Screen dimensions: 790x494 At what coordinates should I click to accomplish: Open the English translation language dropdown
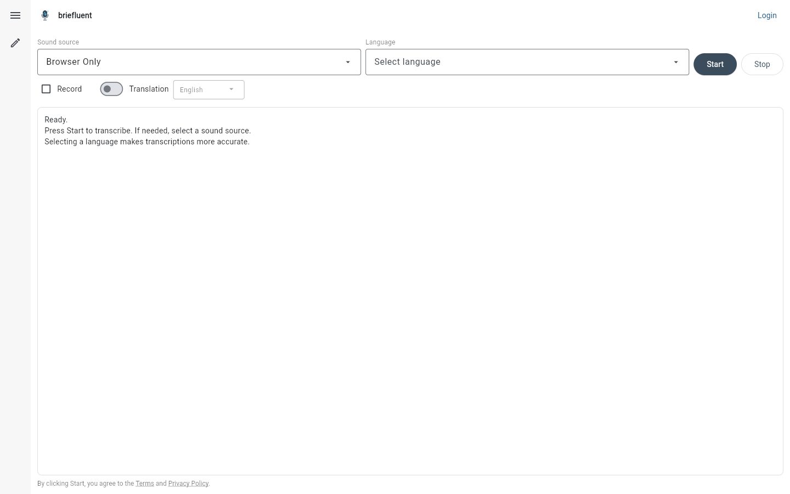pos(209,89)
